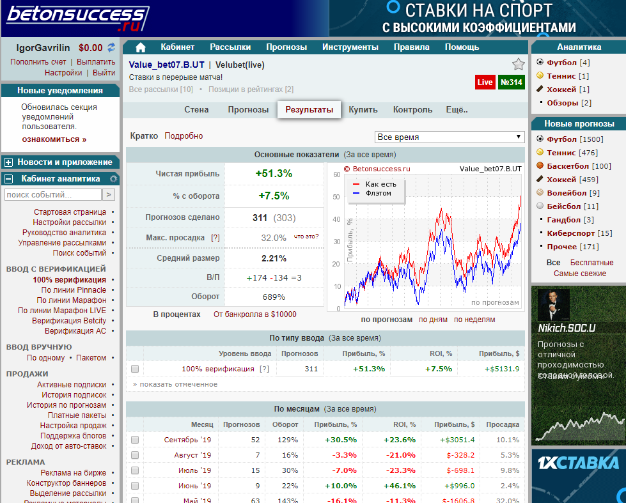Click the поиск событий search field
Screen dimensions: 626x503
pyautogui.click(x=53, y=195)
